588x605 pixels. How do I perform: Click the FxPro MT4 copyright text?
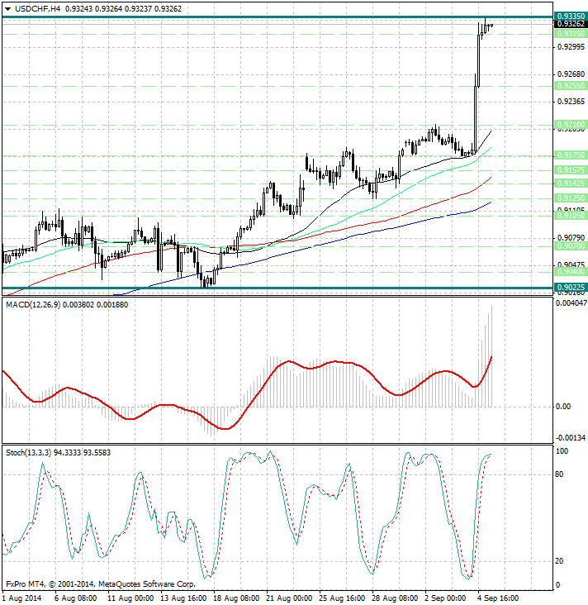(101, 584)
